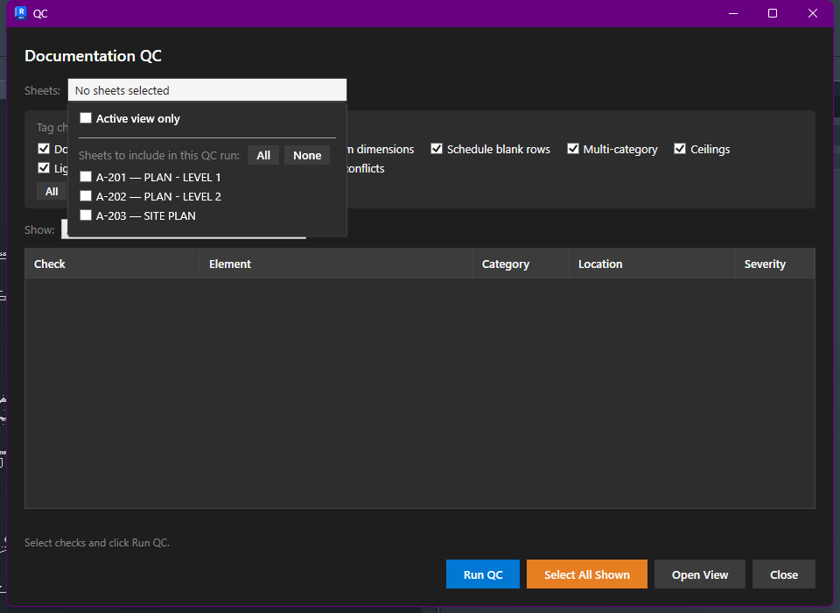Click the All button under tag checks
Screen dimensions: 840x613
coord(52,192)
